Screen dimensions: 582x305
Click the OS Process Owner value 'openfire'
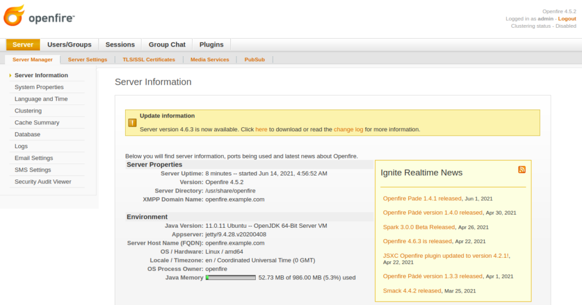pos(217,269)
